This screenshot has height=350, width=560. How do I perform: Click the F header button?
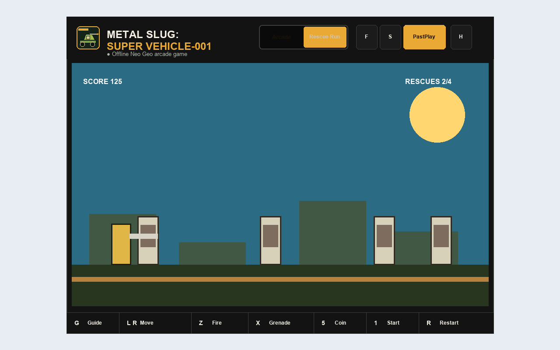click(x=367, y=37)
